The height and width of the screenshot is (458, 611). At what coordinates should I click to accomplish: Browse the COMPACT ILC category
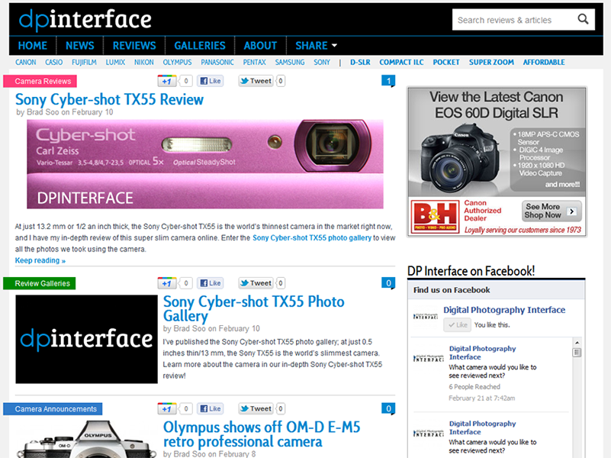point(401,63)
